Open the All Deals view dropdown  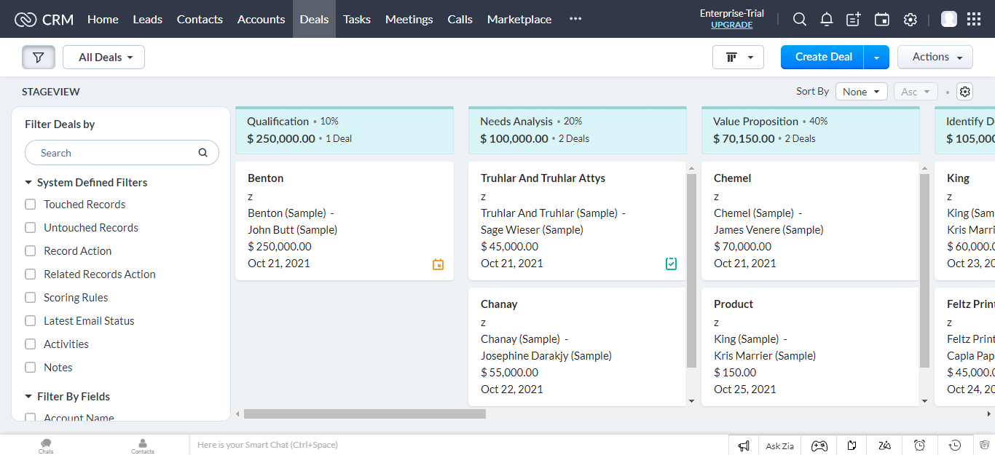[104, 58]
